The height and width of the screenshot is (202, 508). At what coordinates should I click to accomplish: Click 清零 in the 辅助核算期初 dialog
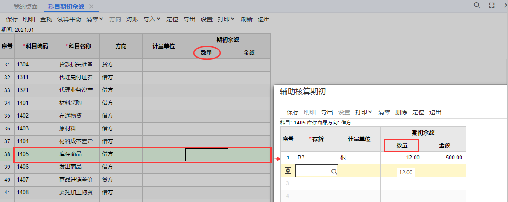click(x=384, y=112)
